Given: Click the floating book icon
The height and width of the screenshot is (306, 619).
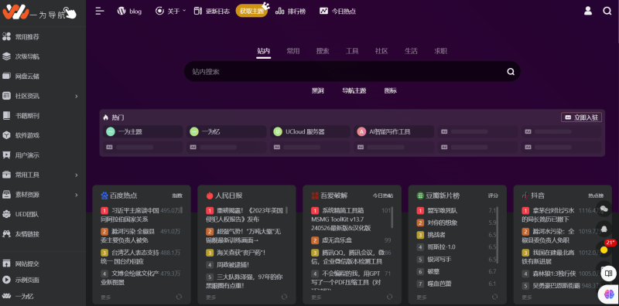Looking at the screenshot, I should (608, 273).
